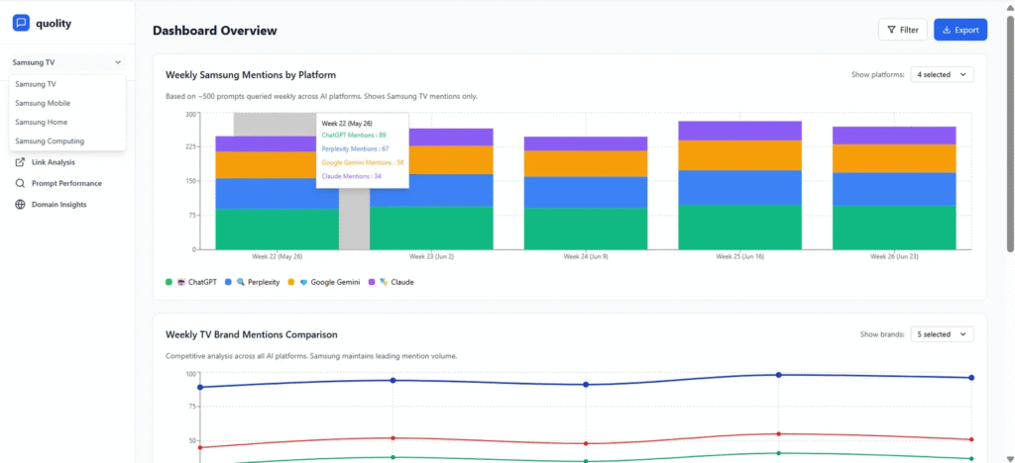
Task: Click the orange Gemini segment of Week 26 bar
Action: pyautogui.click(x=894, y=158)
